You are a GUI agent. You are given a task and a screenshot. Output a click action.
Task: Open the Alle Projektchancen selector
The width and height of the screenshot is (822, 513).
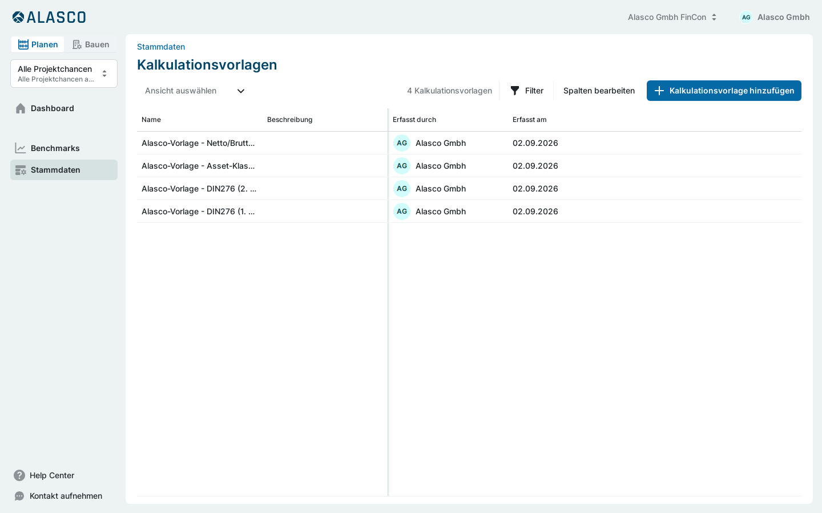pos(64,74)
